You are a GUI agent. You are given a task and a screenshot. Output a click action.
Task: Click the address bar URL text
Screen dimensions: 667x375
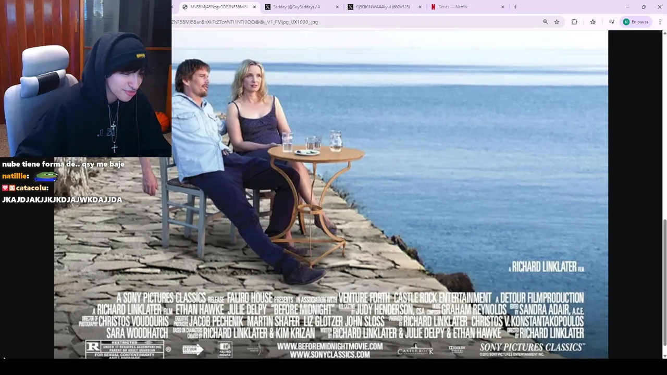click(244, 22)
